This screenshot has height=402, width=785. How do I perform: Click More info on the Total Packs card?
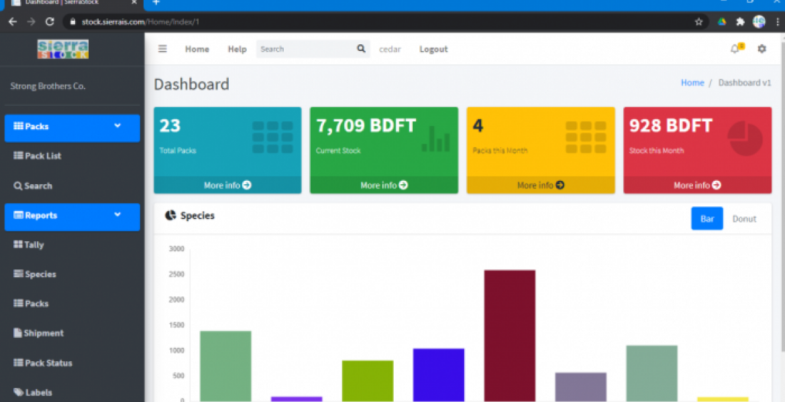227,185
